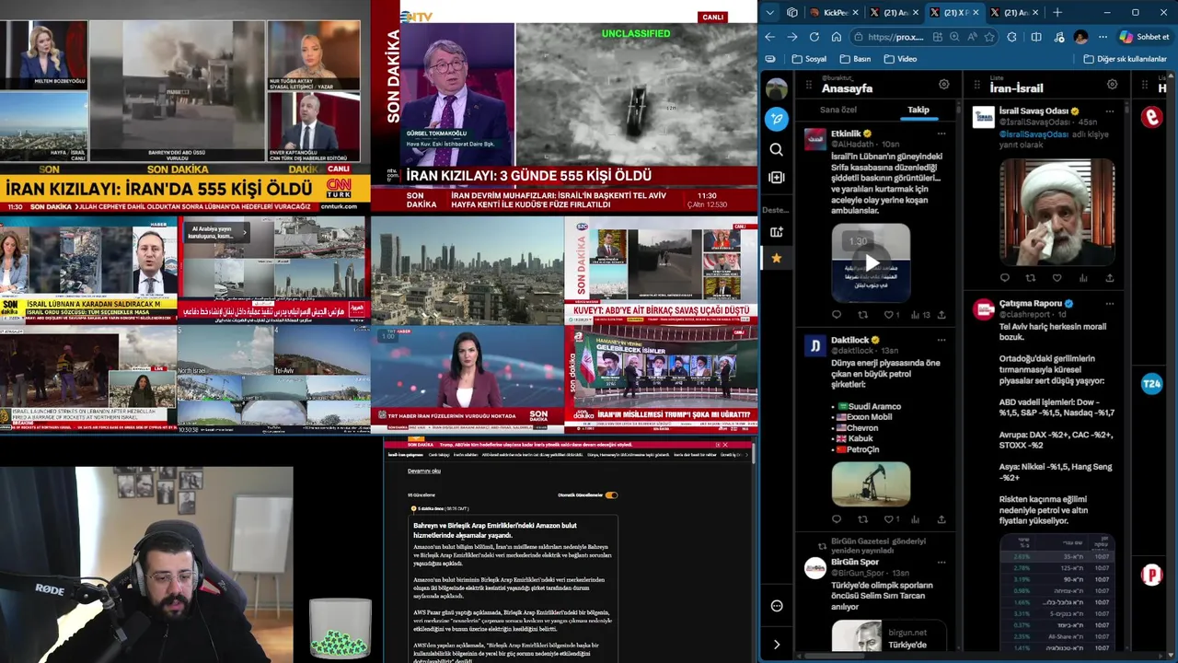
Task: Open more options on İsrail Savaş Odası post
Action: 1110,111
